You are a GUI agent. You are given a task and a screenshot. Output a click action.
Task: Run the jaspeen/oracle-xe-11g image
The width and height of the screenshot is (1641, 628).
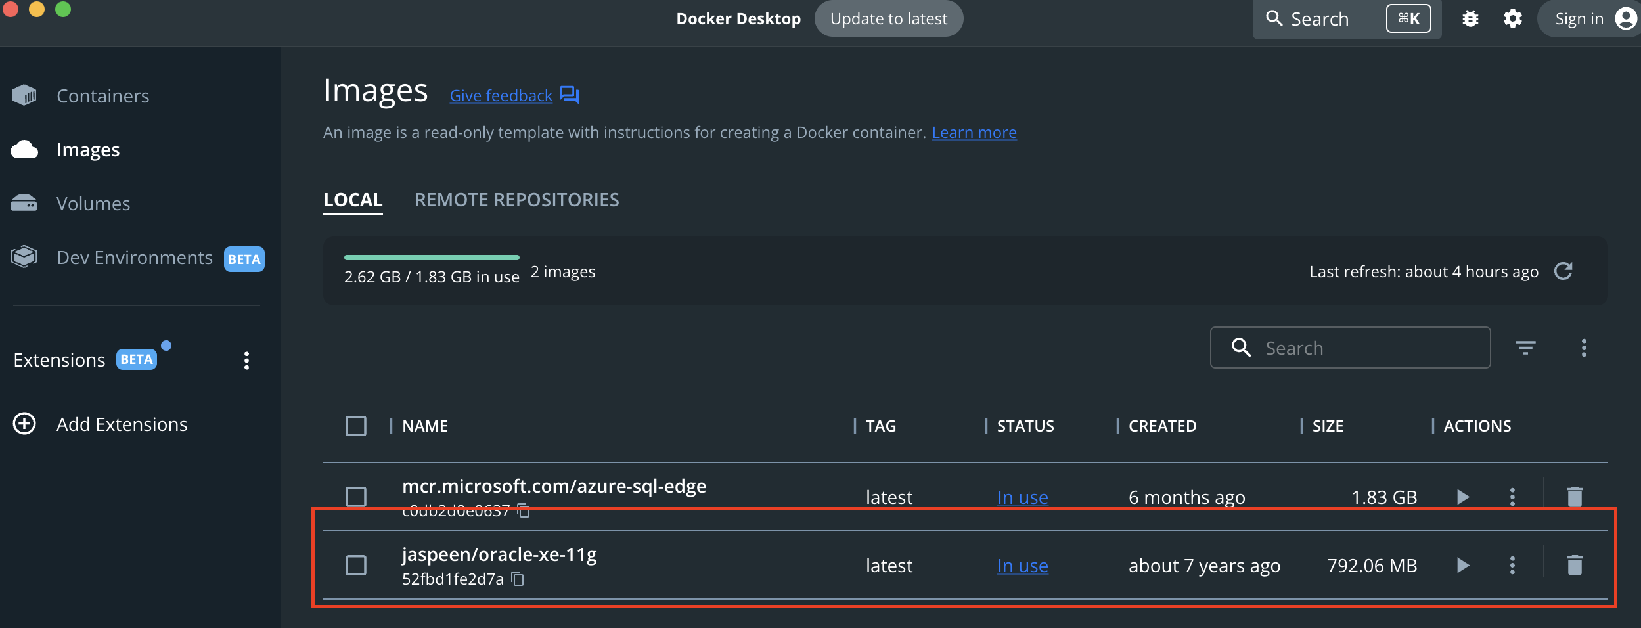click(x=1463, y=565)
